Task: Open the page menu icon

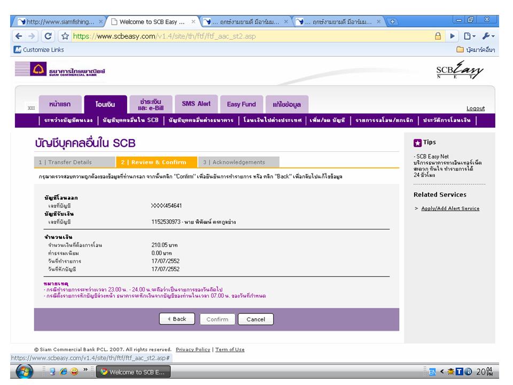Action: click(470, 36)
